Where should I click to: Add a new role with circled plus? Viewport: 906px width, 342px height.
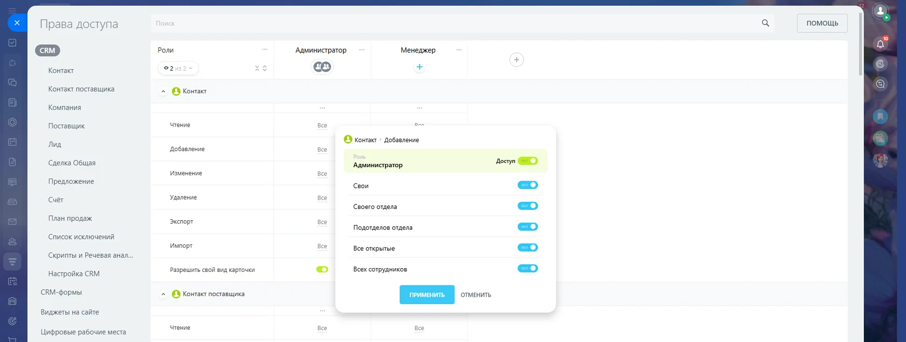(517, 60)
